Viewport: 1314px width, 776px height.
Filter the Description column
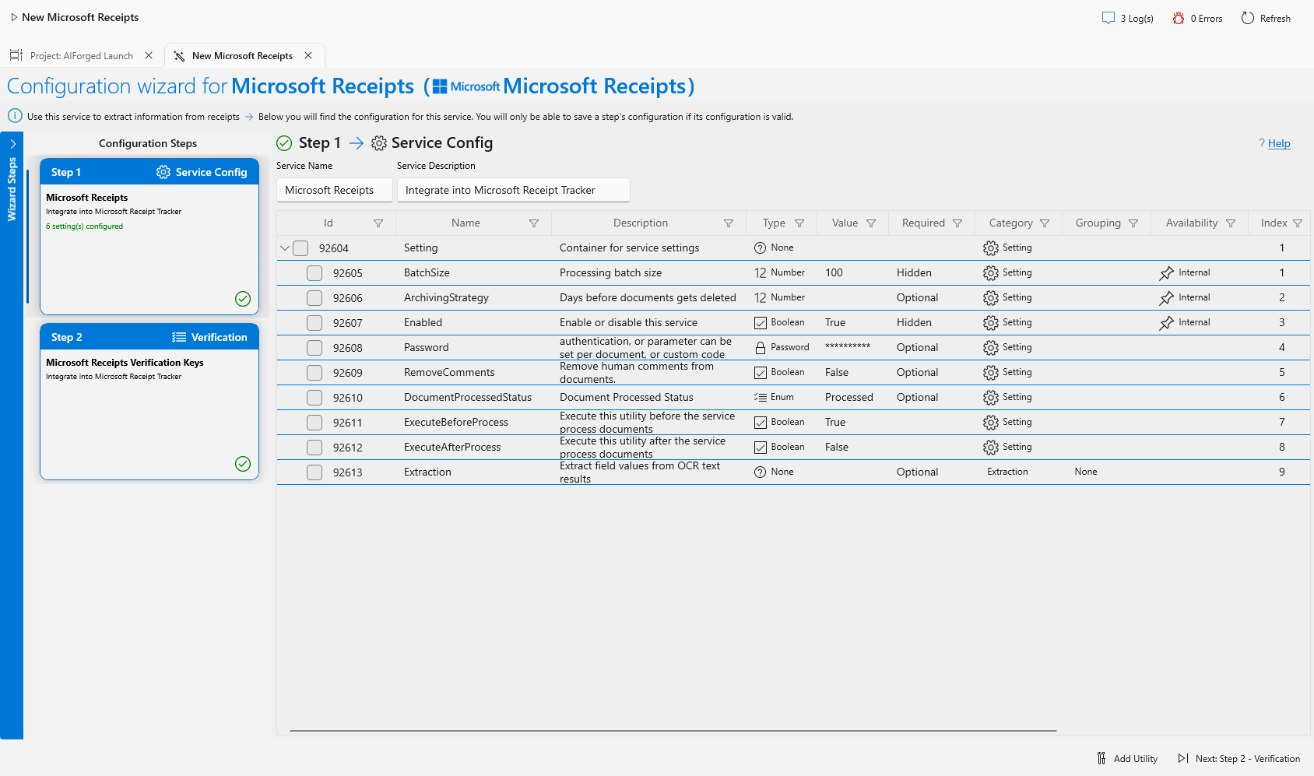click(x=729, y=223)
